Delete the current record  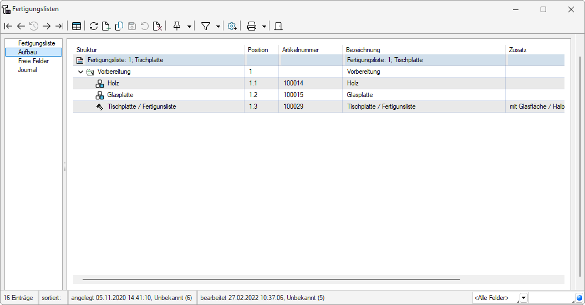(x=157, y=26)
